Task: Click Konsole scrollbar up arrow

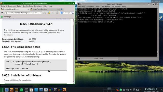Action: [x=158, y=9]
